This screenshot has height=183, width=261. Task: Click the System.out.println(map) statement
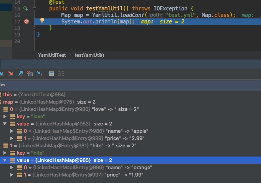coord(98,21)
